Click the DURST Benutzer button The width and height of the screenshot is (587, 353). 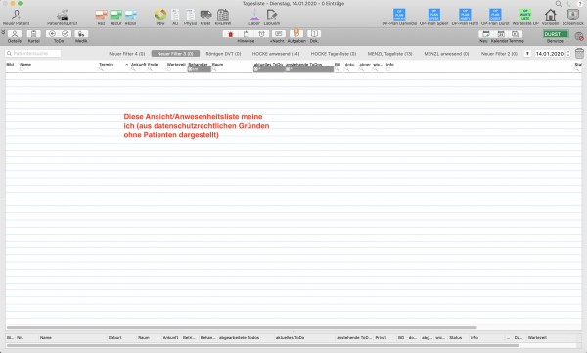pyautogui.click(x=556, y=34)
